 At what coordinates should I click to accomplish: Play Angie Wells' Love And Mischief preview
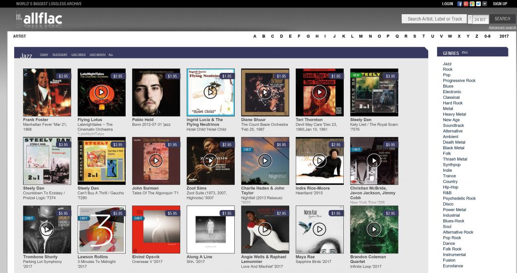click(265, 229)
